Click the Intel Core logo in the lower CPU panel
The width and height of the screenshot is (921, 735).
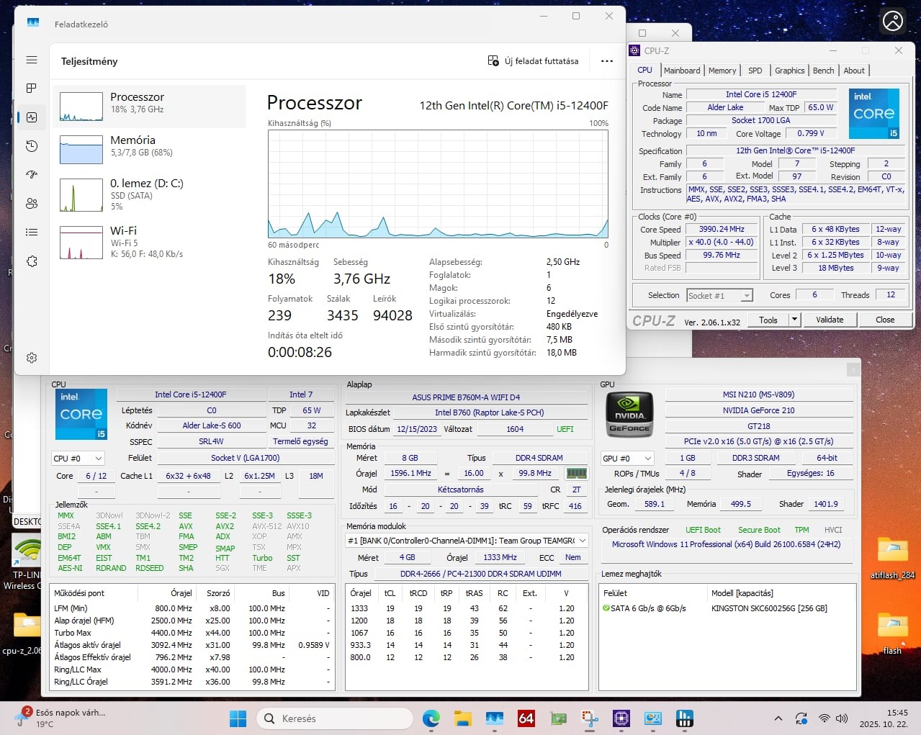[81, 414]
